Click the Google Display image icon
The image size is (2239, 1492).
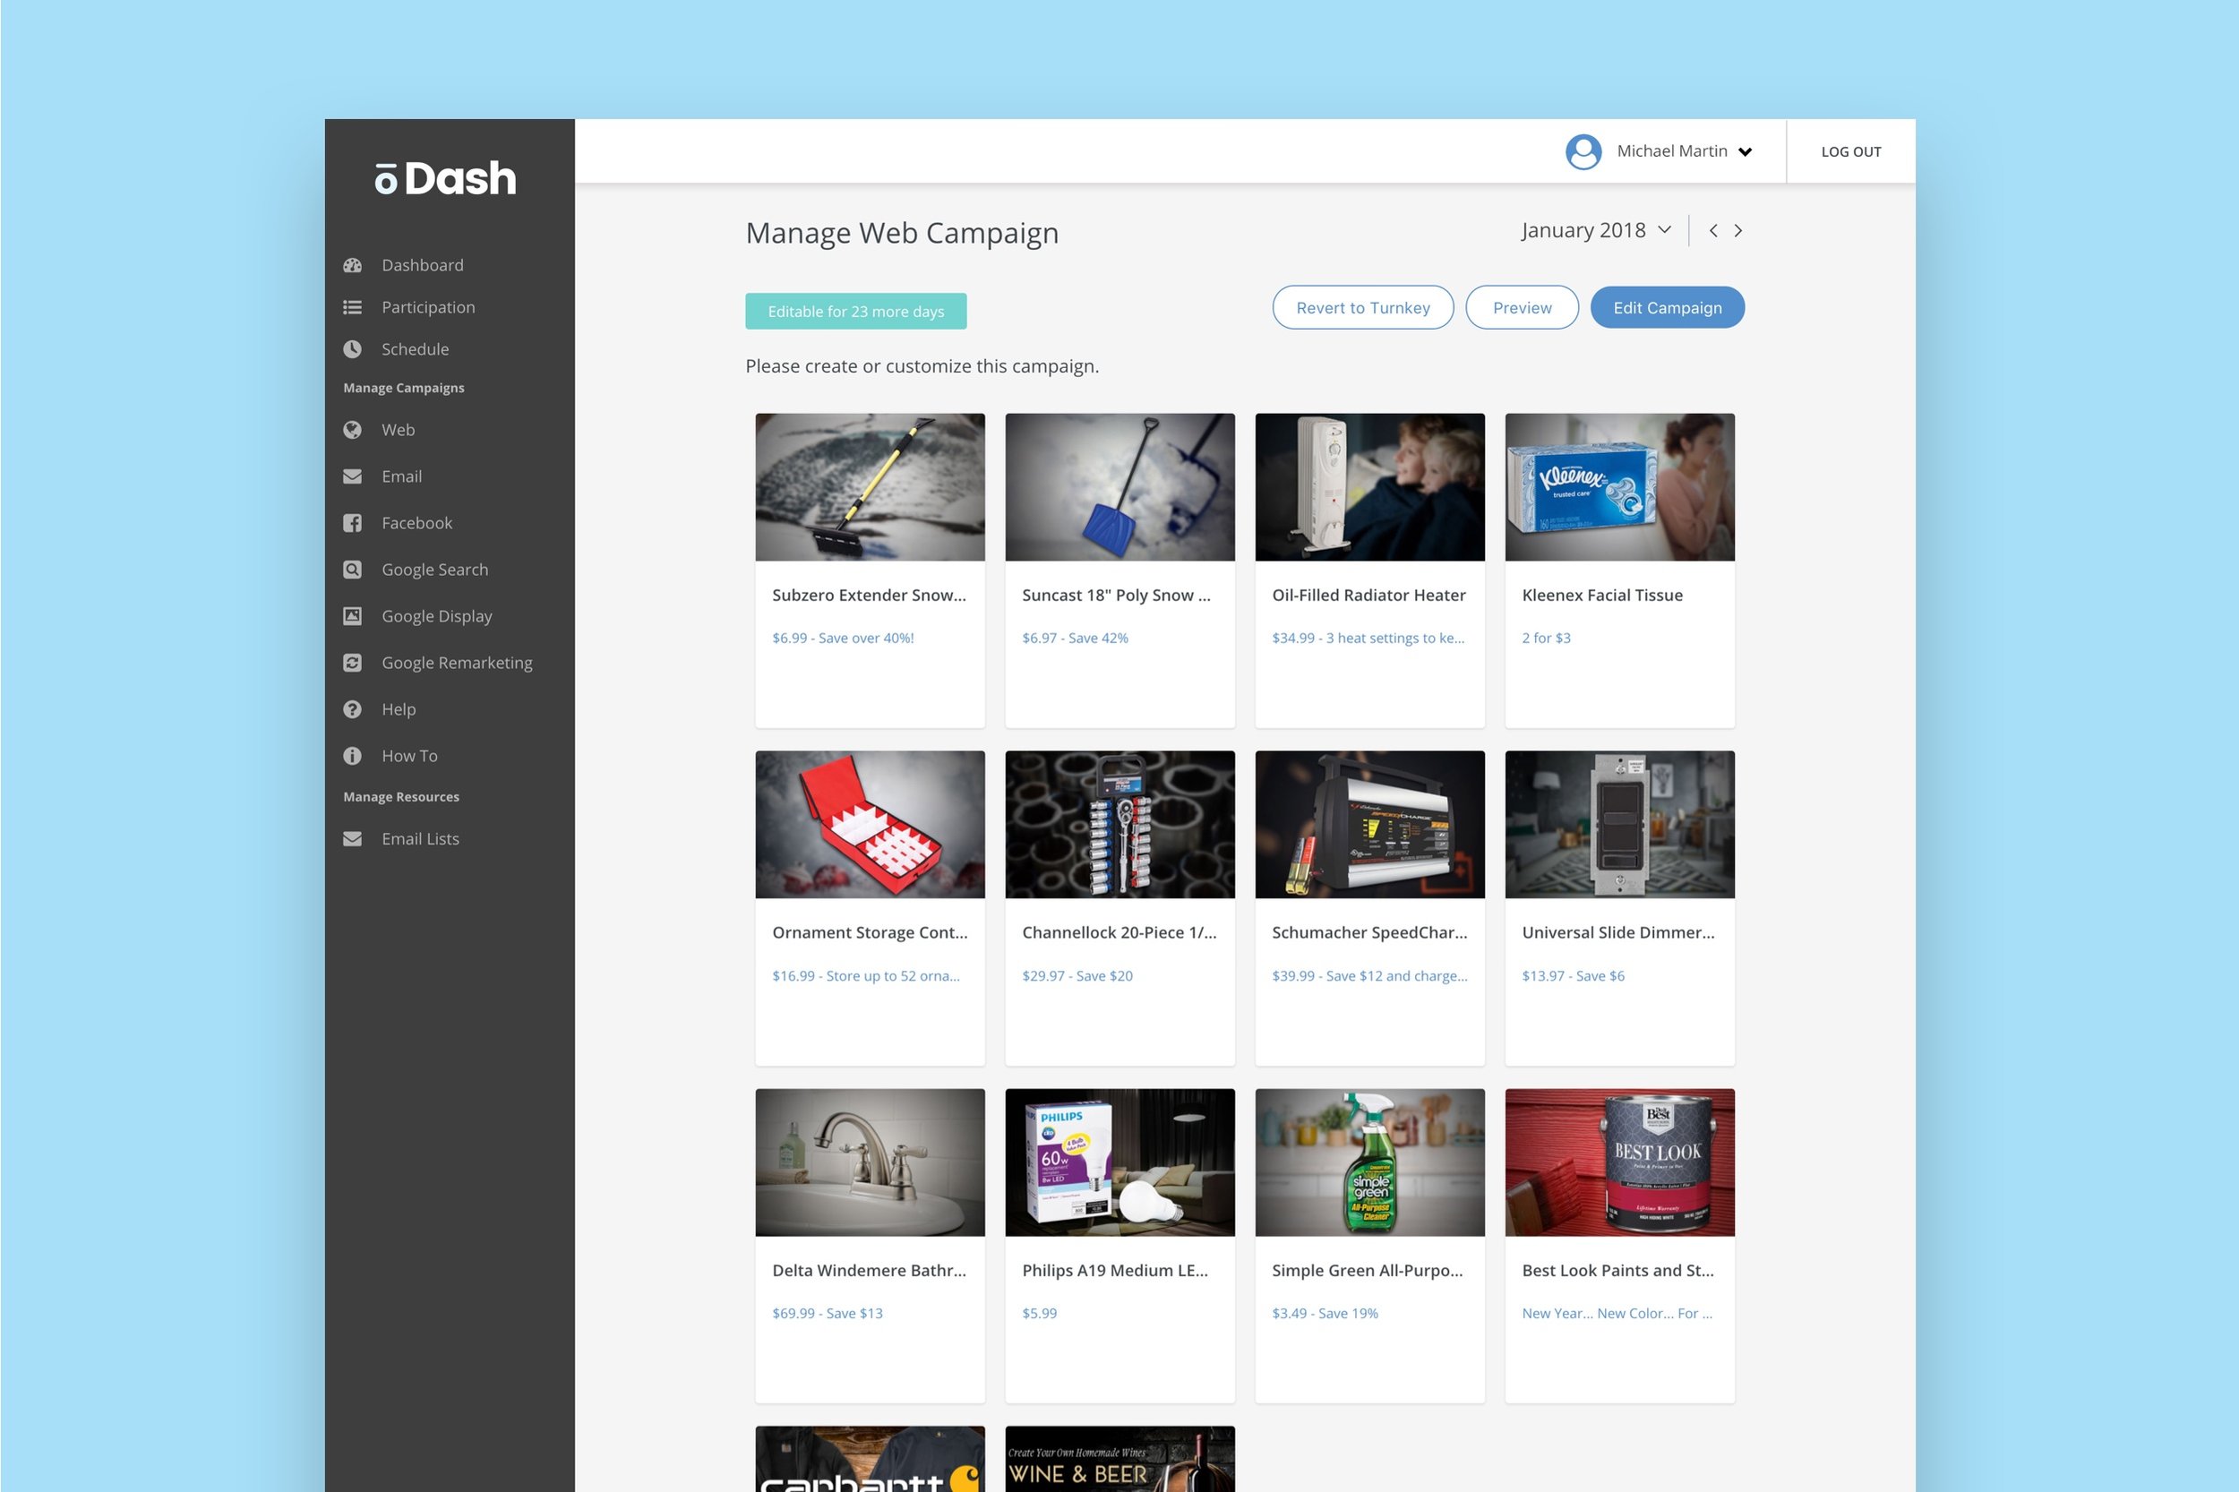click(352, 616)
